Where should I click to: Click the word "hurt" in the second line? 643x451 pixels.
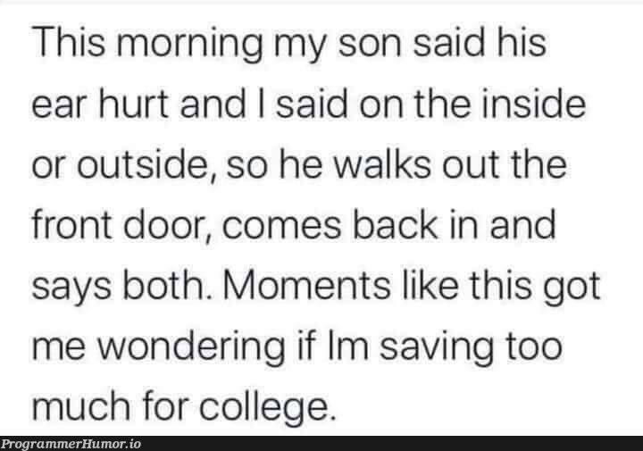(133, 103)
